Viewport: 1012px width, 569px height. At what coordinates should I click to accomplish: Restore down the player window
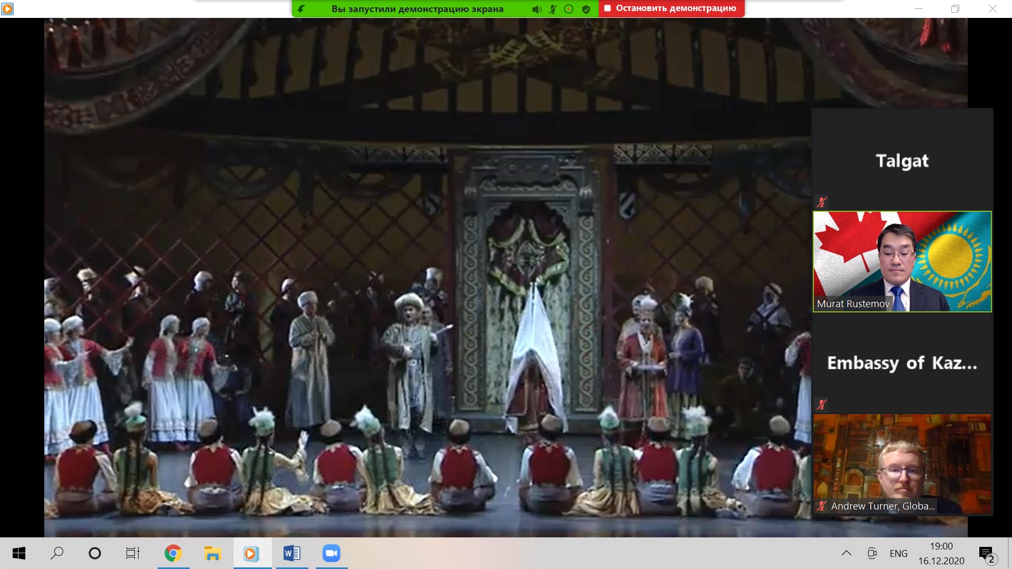[x=956, y=9]
